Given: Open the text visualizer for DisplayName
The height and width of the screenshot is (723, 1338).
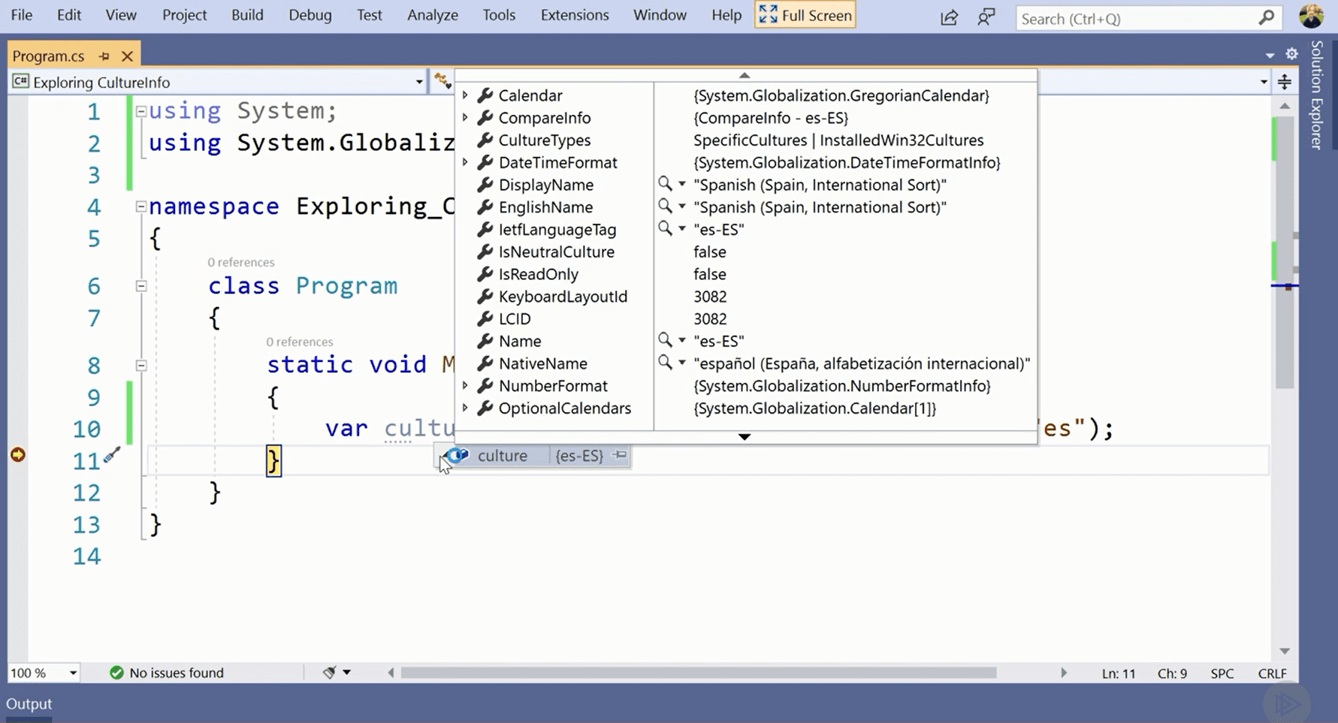Looking at the screenshot, I should 665,184.
